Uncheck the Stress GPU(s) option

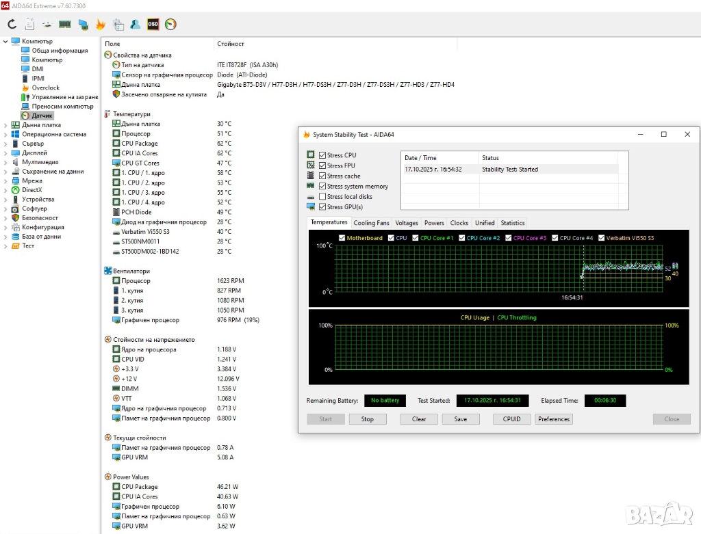click(322, 207)
